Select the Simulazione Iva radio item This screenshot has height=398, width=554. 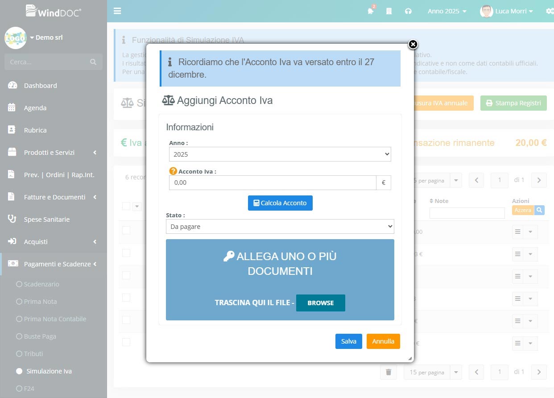point(19,371)
